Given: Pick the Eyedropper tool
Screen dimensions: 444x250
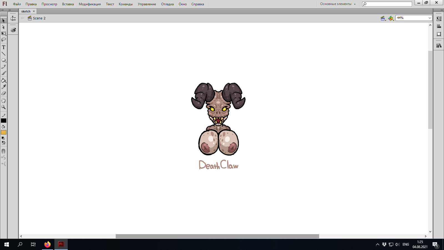Looking at the screenshot, I should point(4,87).
